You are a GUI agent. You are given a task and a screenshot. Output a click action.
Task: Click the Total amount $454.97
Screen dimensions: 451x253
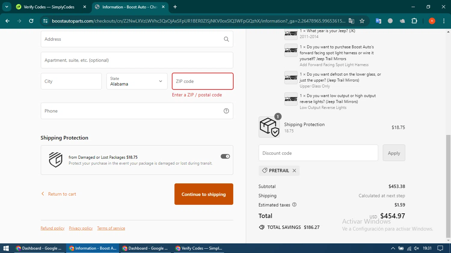(392, 216)
